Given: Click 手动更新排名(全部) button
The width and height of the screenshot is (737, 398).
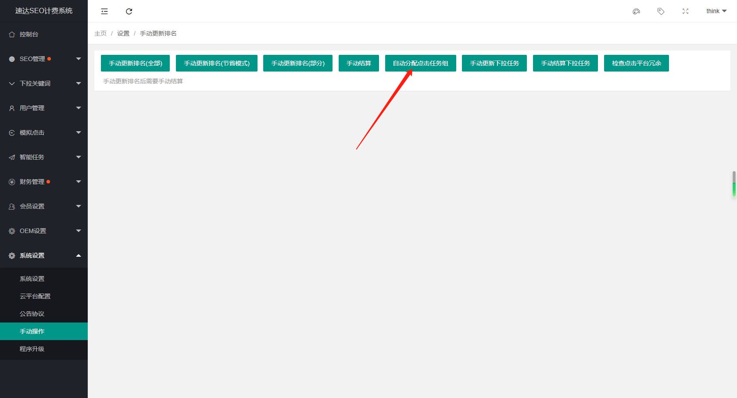Looking at the screenshot, I should (x=135, y=63).
